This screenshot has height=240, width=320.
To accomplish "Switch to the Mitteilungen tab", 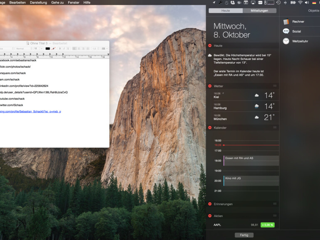I will coord(259,11).
